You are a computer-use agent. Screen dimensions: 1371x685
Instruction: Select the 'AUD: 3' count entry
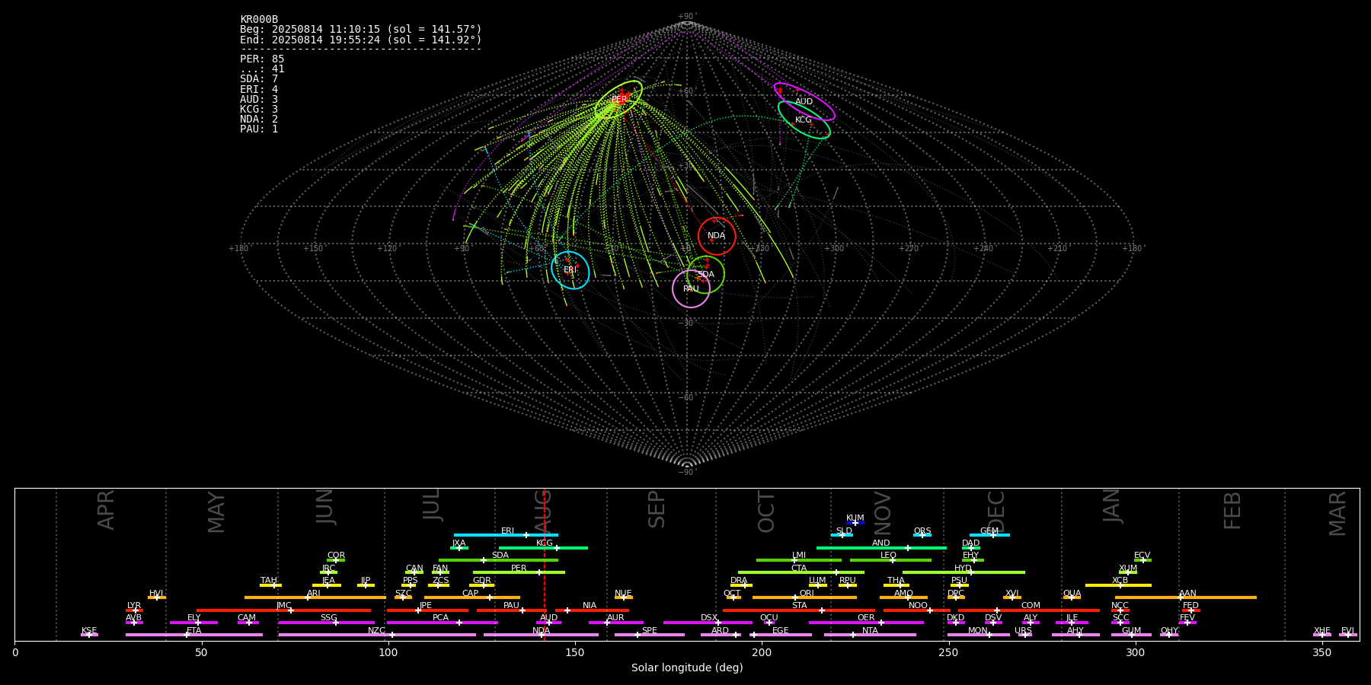pyautogui.click(x=259, y=99)
